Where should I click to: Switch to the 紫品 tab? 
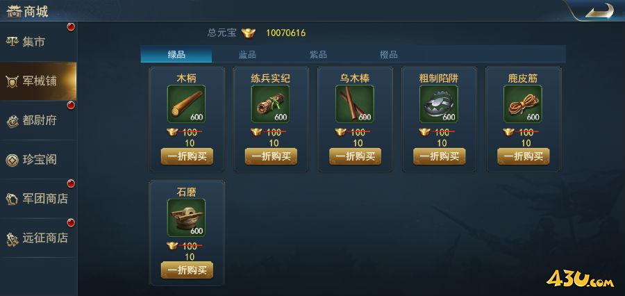tap(318, 55)
